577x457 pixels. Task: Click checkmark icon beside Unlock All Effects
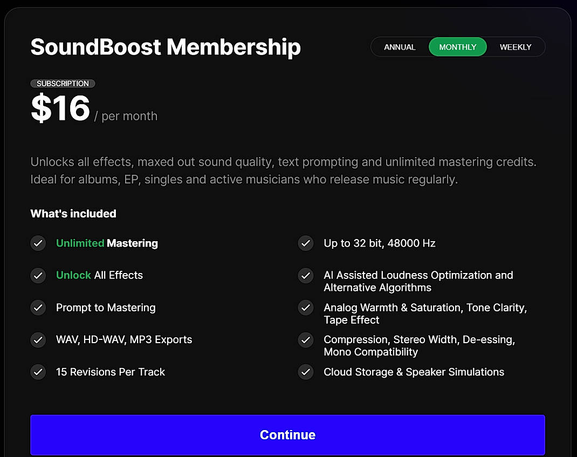[x=38, y=276]
